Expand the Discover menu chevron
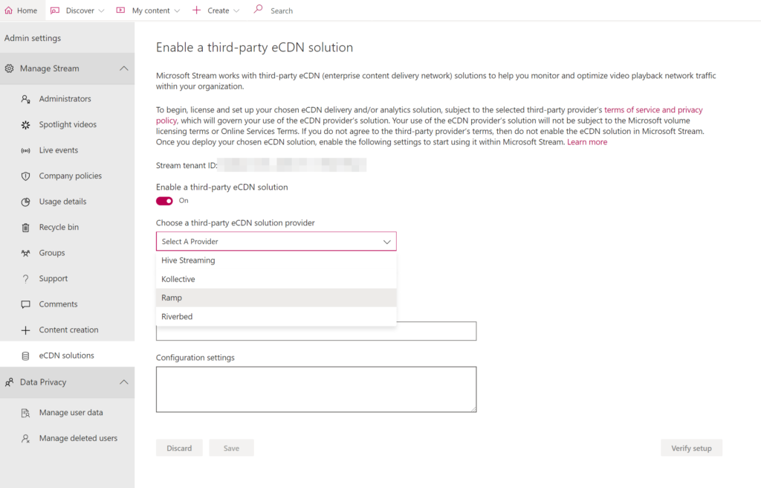The height and width of the screenshot is (488, 761). click(101, 10)
